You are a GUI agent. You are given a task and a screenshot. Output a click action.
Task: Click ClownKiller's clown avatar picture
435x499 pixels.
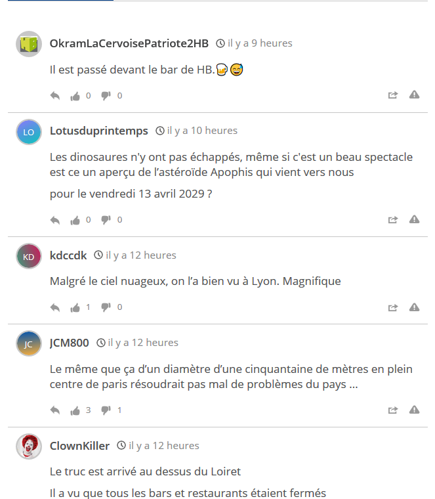click(x=29, y=446)
